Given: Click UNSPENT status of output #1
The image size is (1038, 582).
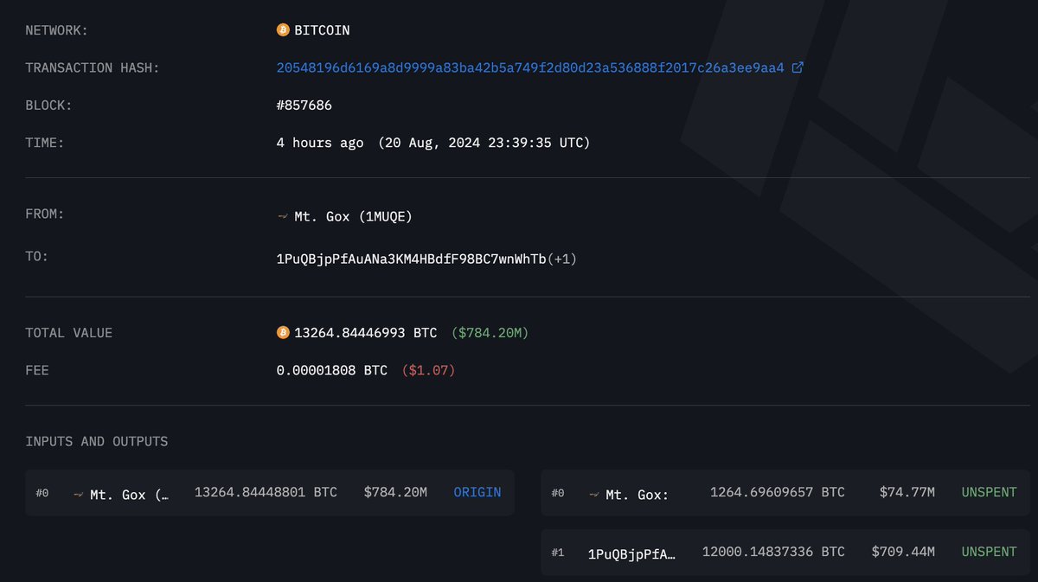Looking at the screenshot, I should pyautogui.click(x=990, y=552).
